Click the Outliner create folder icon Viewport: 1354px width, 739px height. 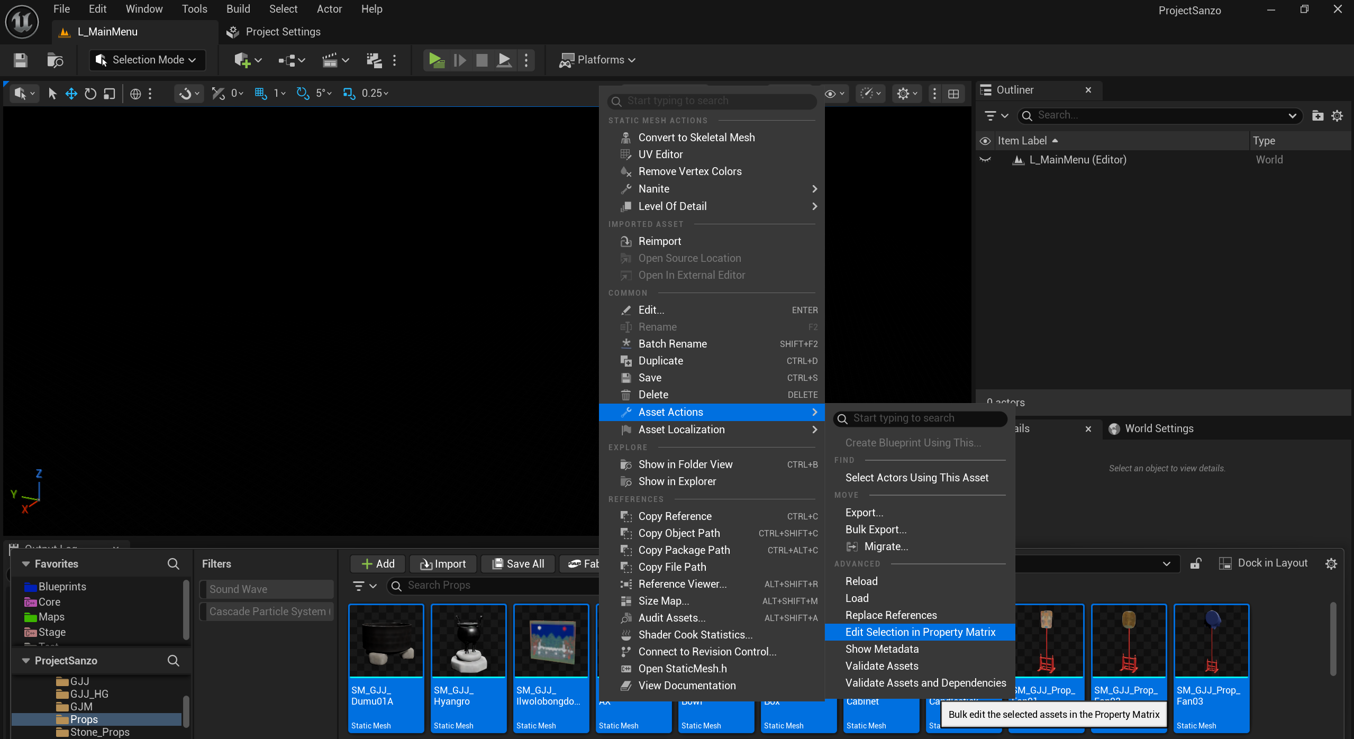[1317, 115]
